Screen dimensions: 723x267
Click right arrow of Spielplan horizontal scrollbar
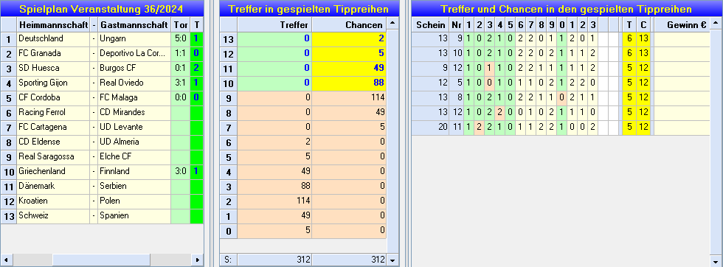coord(198,260)
